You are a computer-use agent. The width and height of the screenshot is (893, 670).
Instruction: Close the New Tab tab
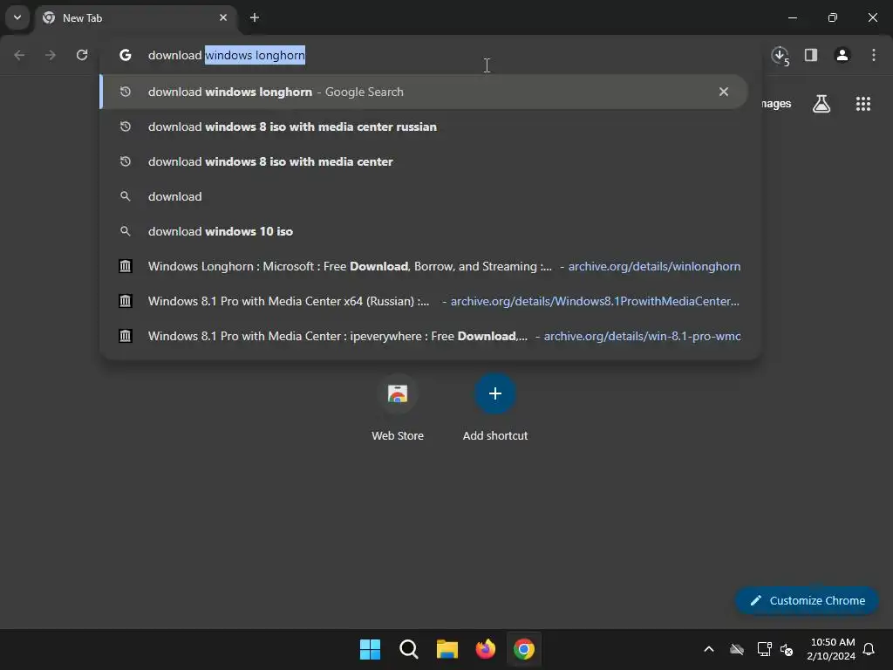[x=223, y=17]
